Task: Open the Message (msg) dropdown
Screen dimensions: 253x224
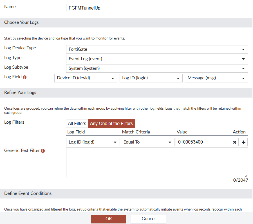Action: coord(216,78)
